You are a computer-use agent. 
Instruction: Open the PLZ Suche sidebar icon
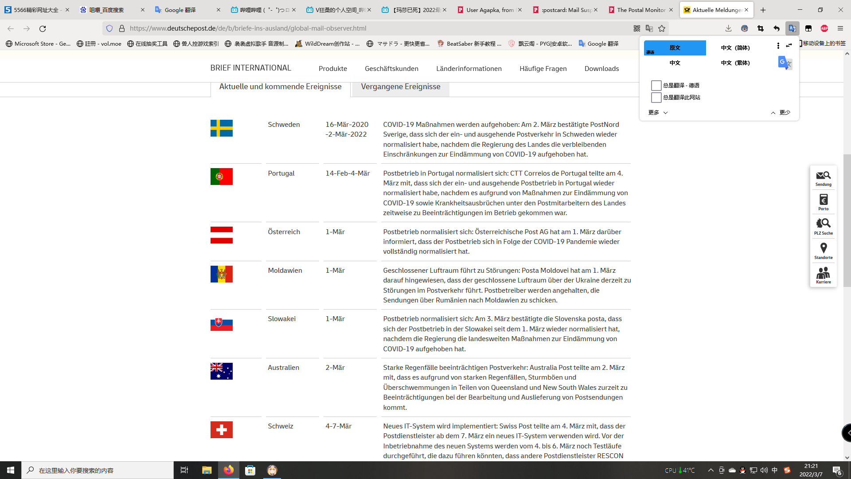pyautogui.click(x=824, y=227)
